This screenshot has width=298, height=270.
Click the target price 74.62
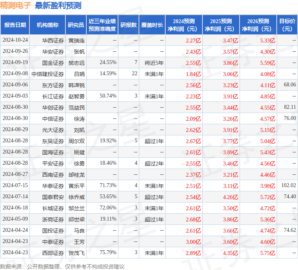pos(290,230)
